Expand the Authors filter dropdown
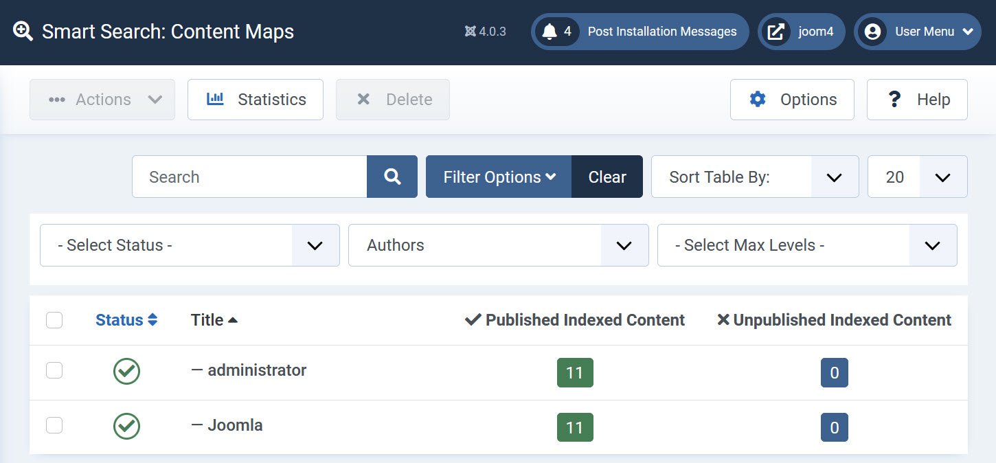The width and height of the screenshot is (996, 463). 498,245
